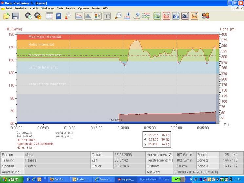Open report chart number 1 icon
This screenshot has width=244, height=183.
tap(157, 16)
